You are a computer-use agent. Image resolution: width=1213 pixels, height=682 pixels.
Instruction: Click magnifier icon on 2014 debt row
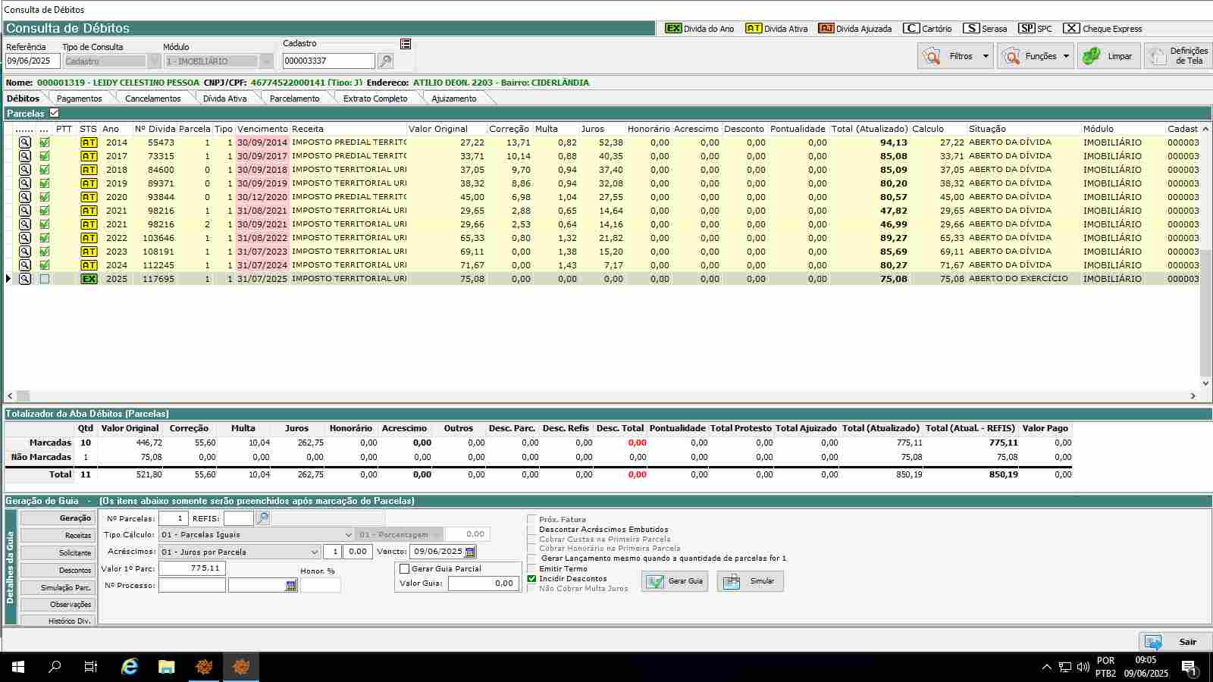point(25,142)
